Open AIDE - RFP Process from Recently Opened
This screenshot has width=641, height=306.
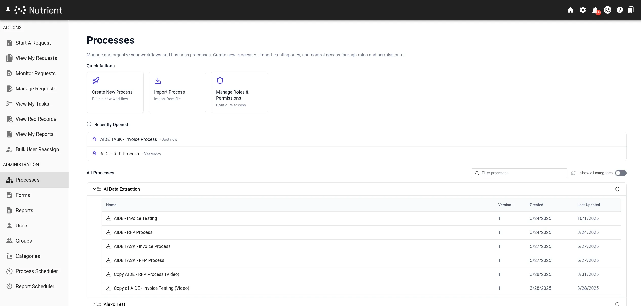click(x=119, y=154)
